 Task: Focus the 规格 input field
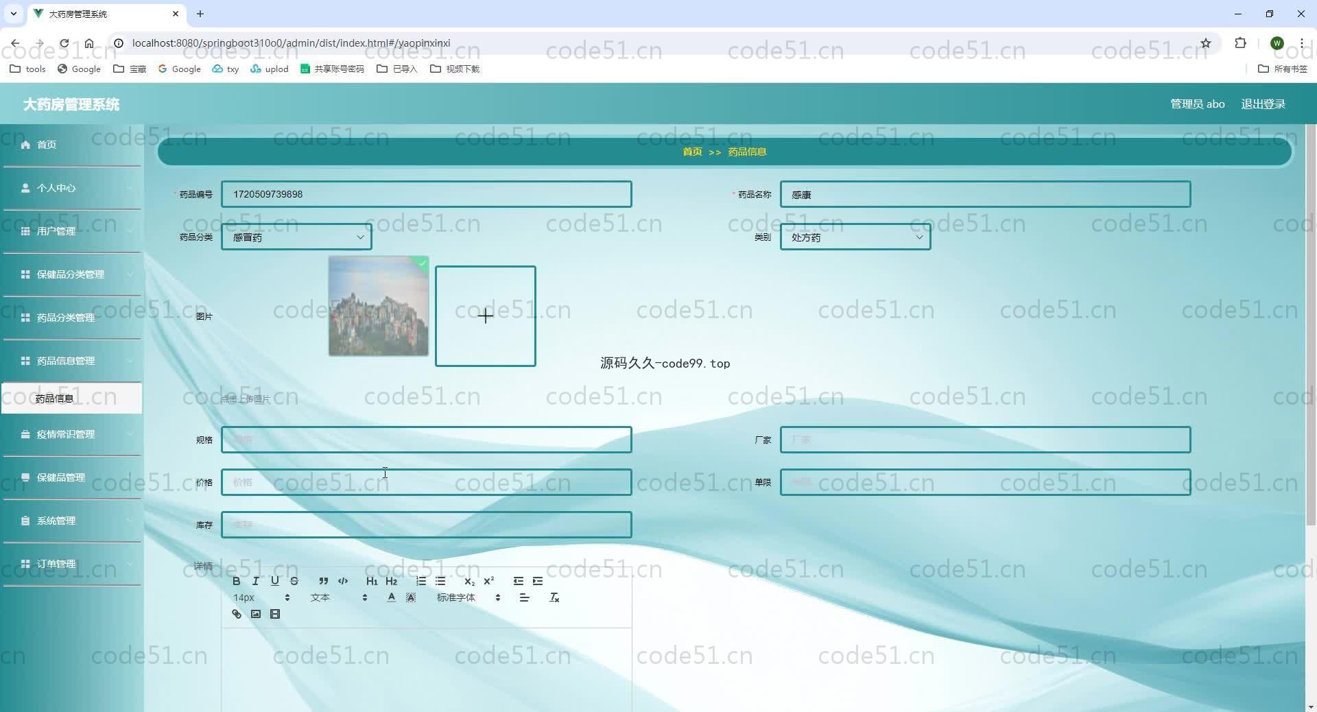click(426, 440)
